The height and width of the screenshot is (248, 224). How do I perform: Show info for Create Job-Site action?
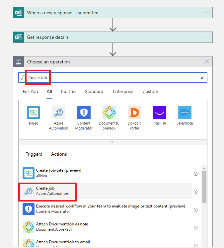coord(195,174)
